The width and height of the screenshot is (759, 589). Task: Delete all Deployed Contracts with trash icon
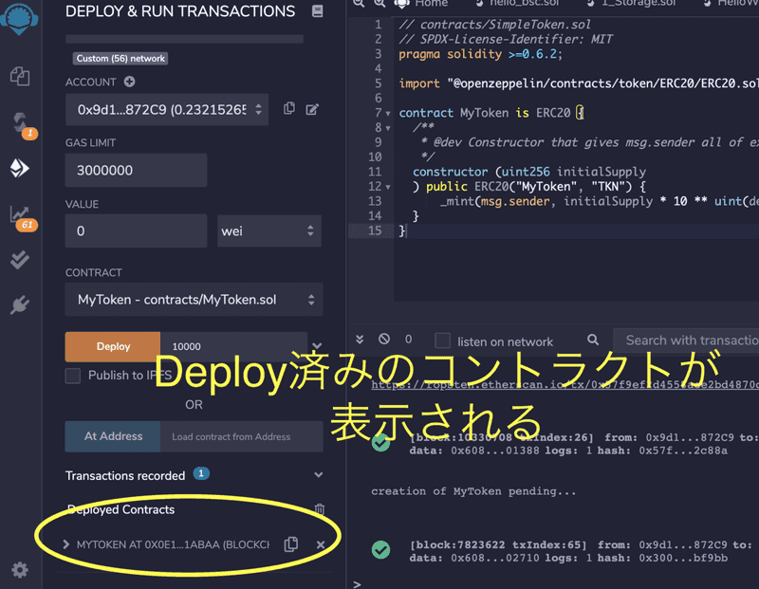(320, 509)
